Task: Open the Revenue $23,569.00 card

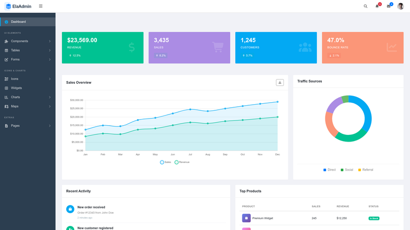Action: (x=102, y=48)
